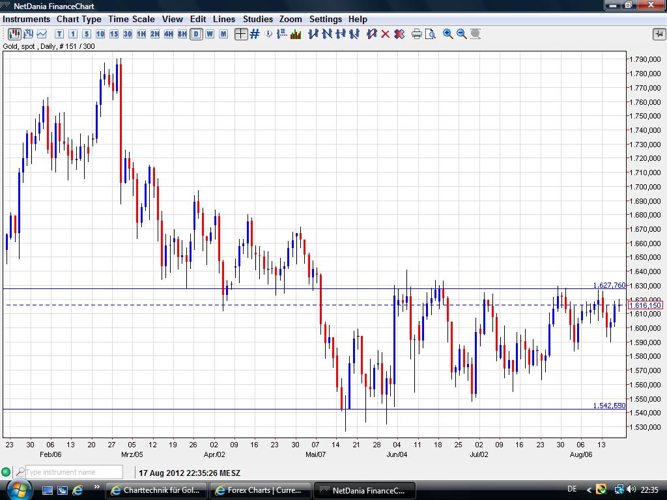667x500 pixels.
Task: Zoom out with the minus magnifier
Action: [x=462, y=34]
